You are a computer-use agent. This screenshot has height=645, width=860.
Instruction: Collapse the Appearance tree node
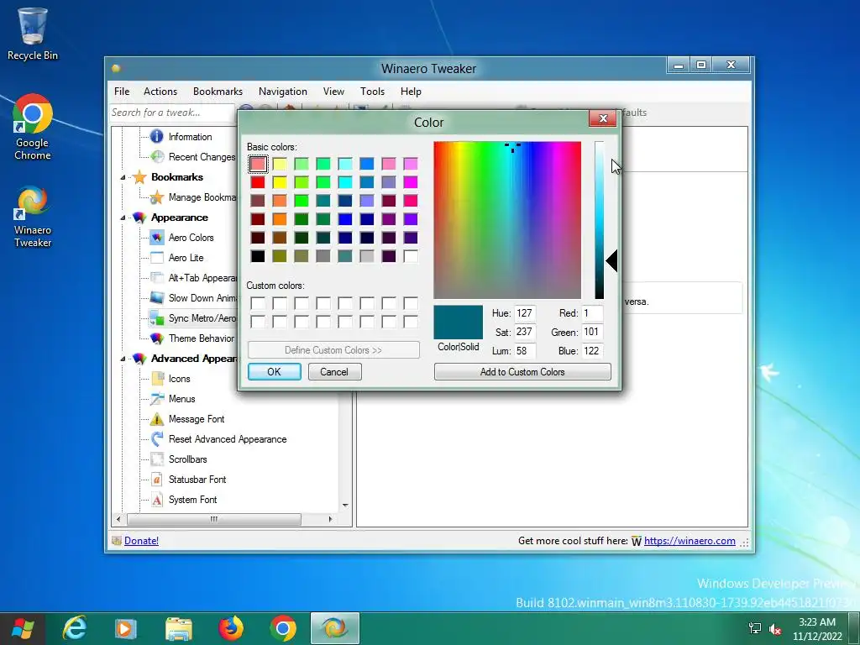point(123,218)
